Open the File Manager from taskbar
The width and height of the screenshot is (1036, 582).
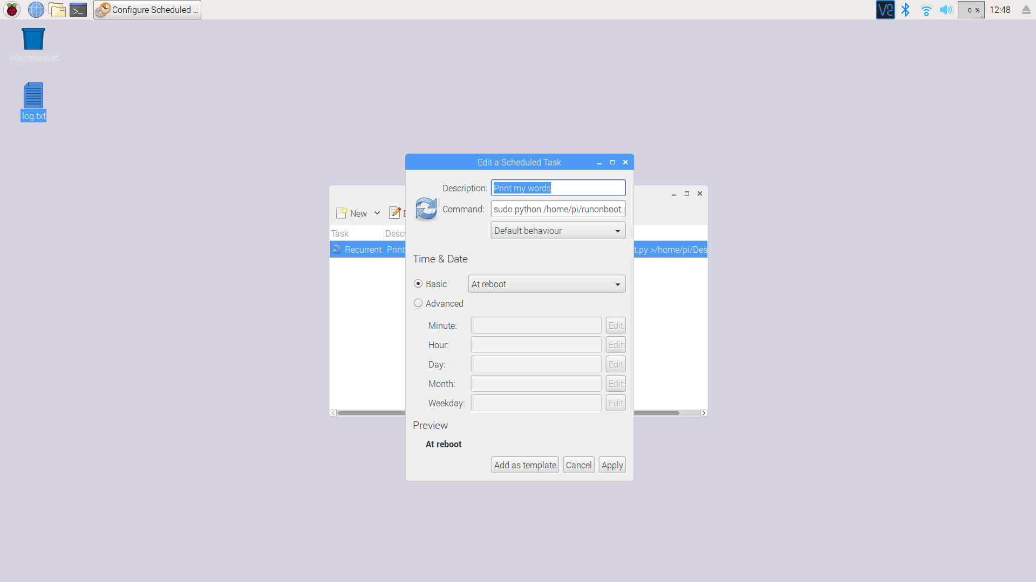coord(57,10)
